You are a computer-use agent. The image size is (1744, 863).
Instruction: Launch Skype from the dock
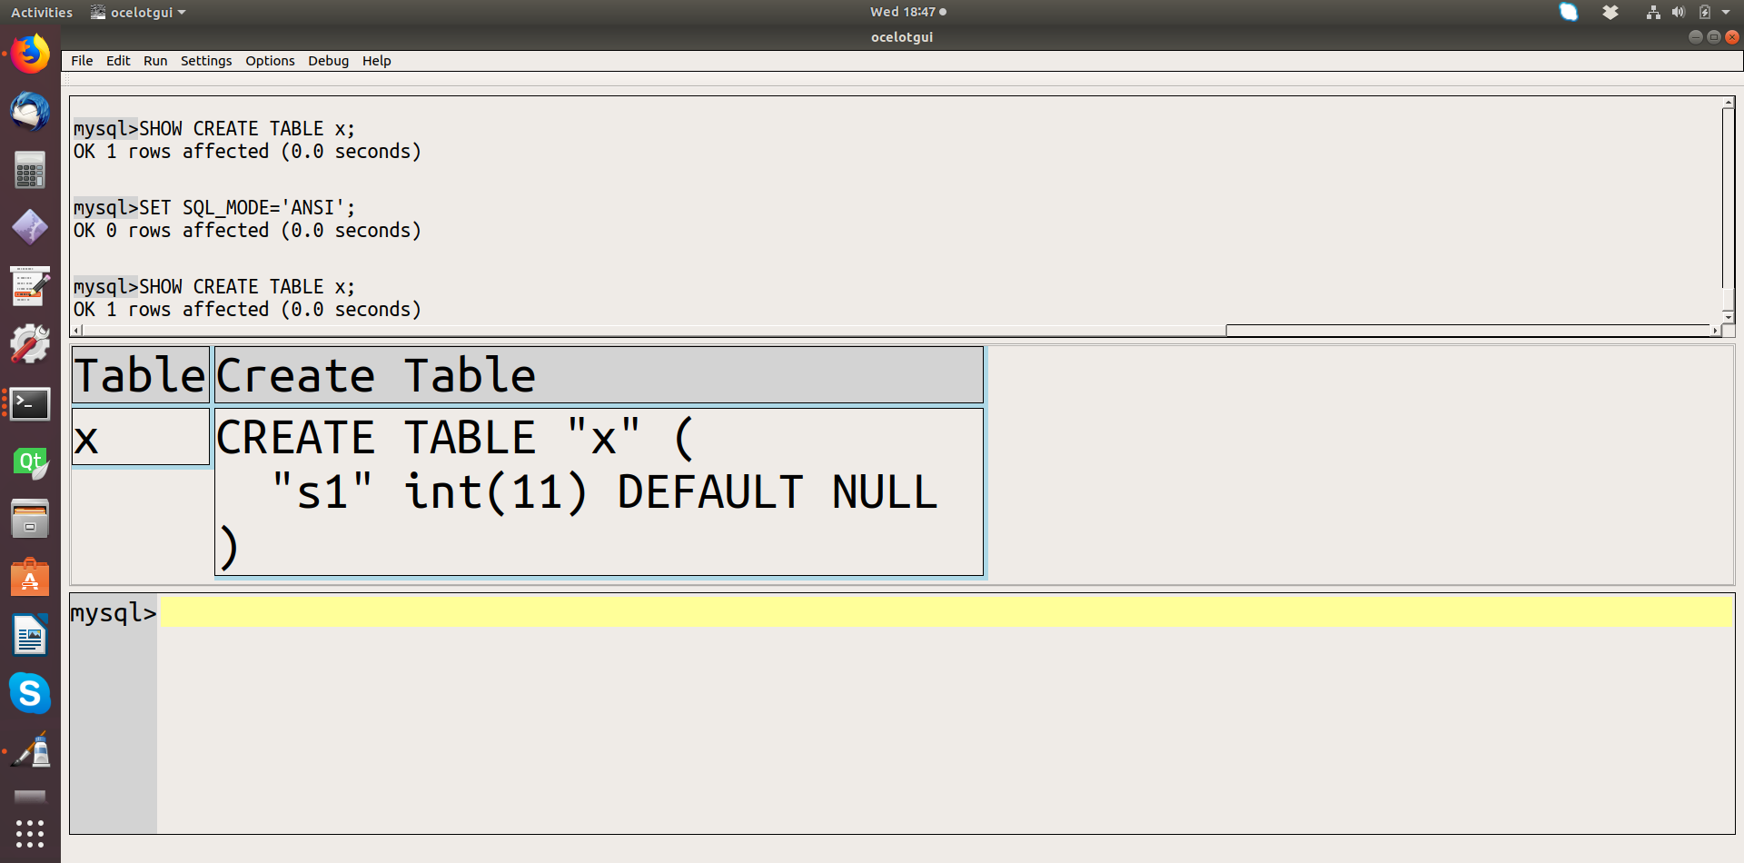point(30,693)
